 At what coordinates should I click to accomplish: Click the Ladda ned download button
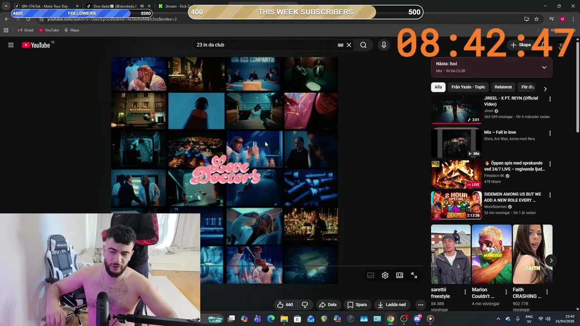click(x=392, y=305)
